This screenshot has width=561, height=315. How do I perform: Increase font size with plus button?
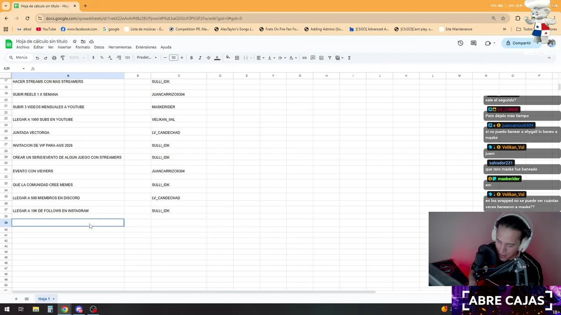tap(181, 58)
